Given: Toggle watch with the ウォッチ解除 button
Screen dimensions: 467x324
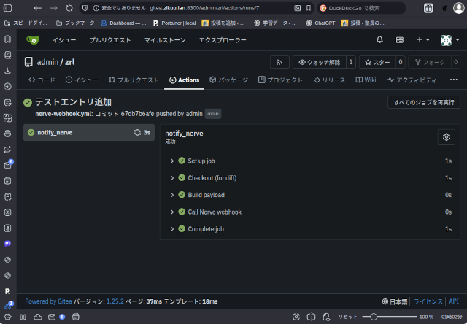Looking at the screenshot, I should (x=319, y=63).
